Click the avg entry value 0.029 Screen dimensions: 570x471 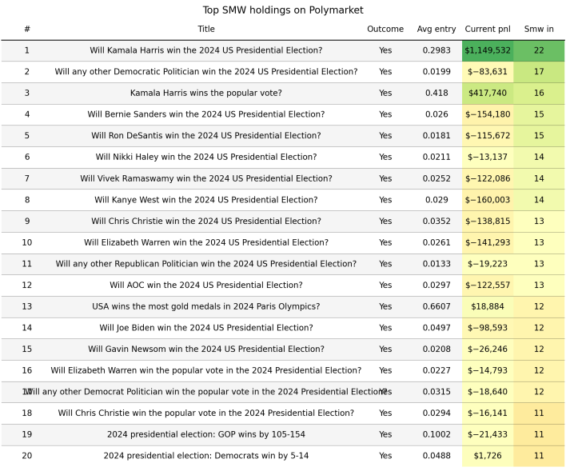tap(436, 200)
